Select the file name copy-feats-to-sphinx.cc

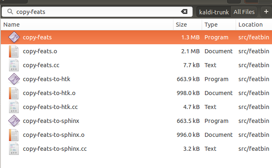(55, 149)
